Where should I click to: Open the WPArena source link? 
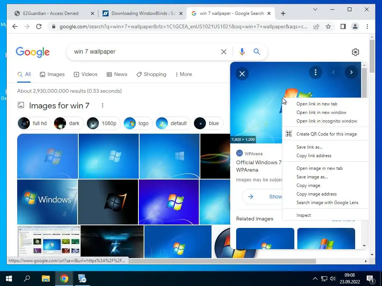tap(250, 154)
